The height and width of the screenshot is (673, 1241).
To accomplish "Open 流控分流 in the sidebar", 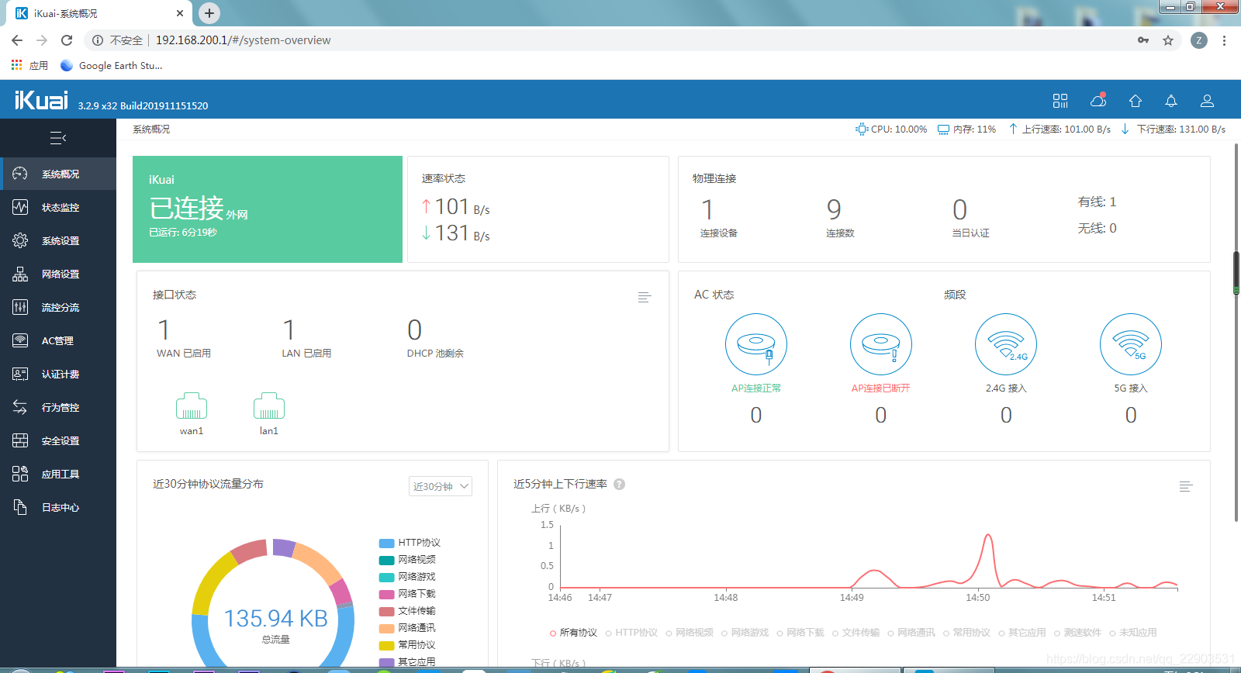I will pyautogui.click(x=58, y=307).
